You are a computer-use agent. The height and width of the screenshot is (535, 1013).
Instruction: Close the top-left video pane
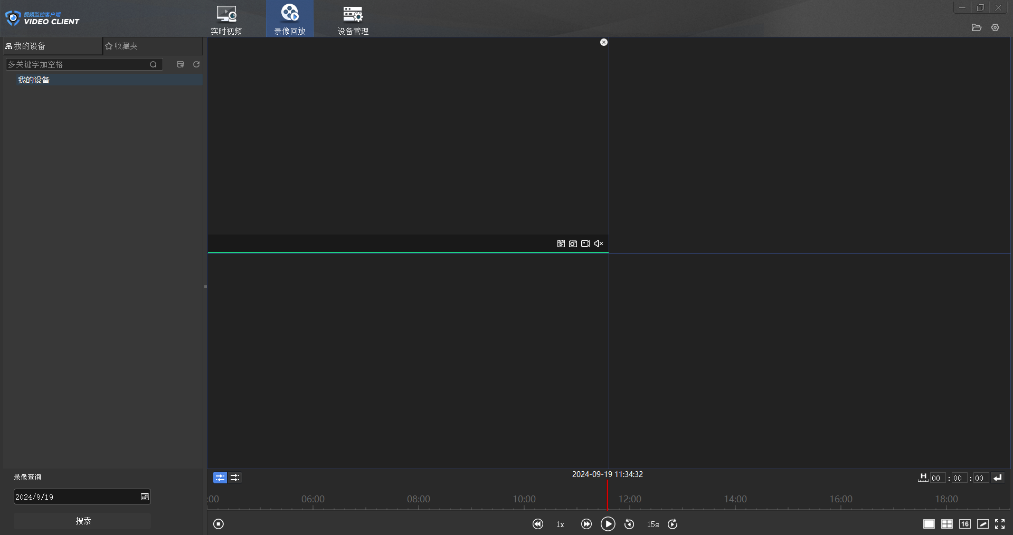tap(604, 42)
